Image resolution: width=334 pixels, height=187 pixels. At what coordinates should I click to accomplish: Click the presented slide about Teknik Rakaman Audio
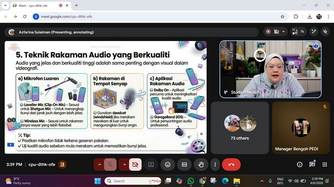105,97
